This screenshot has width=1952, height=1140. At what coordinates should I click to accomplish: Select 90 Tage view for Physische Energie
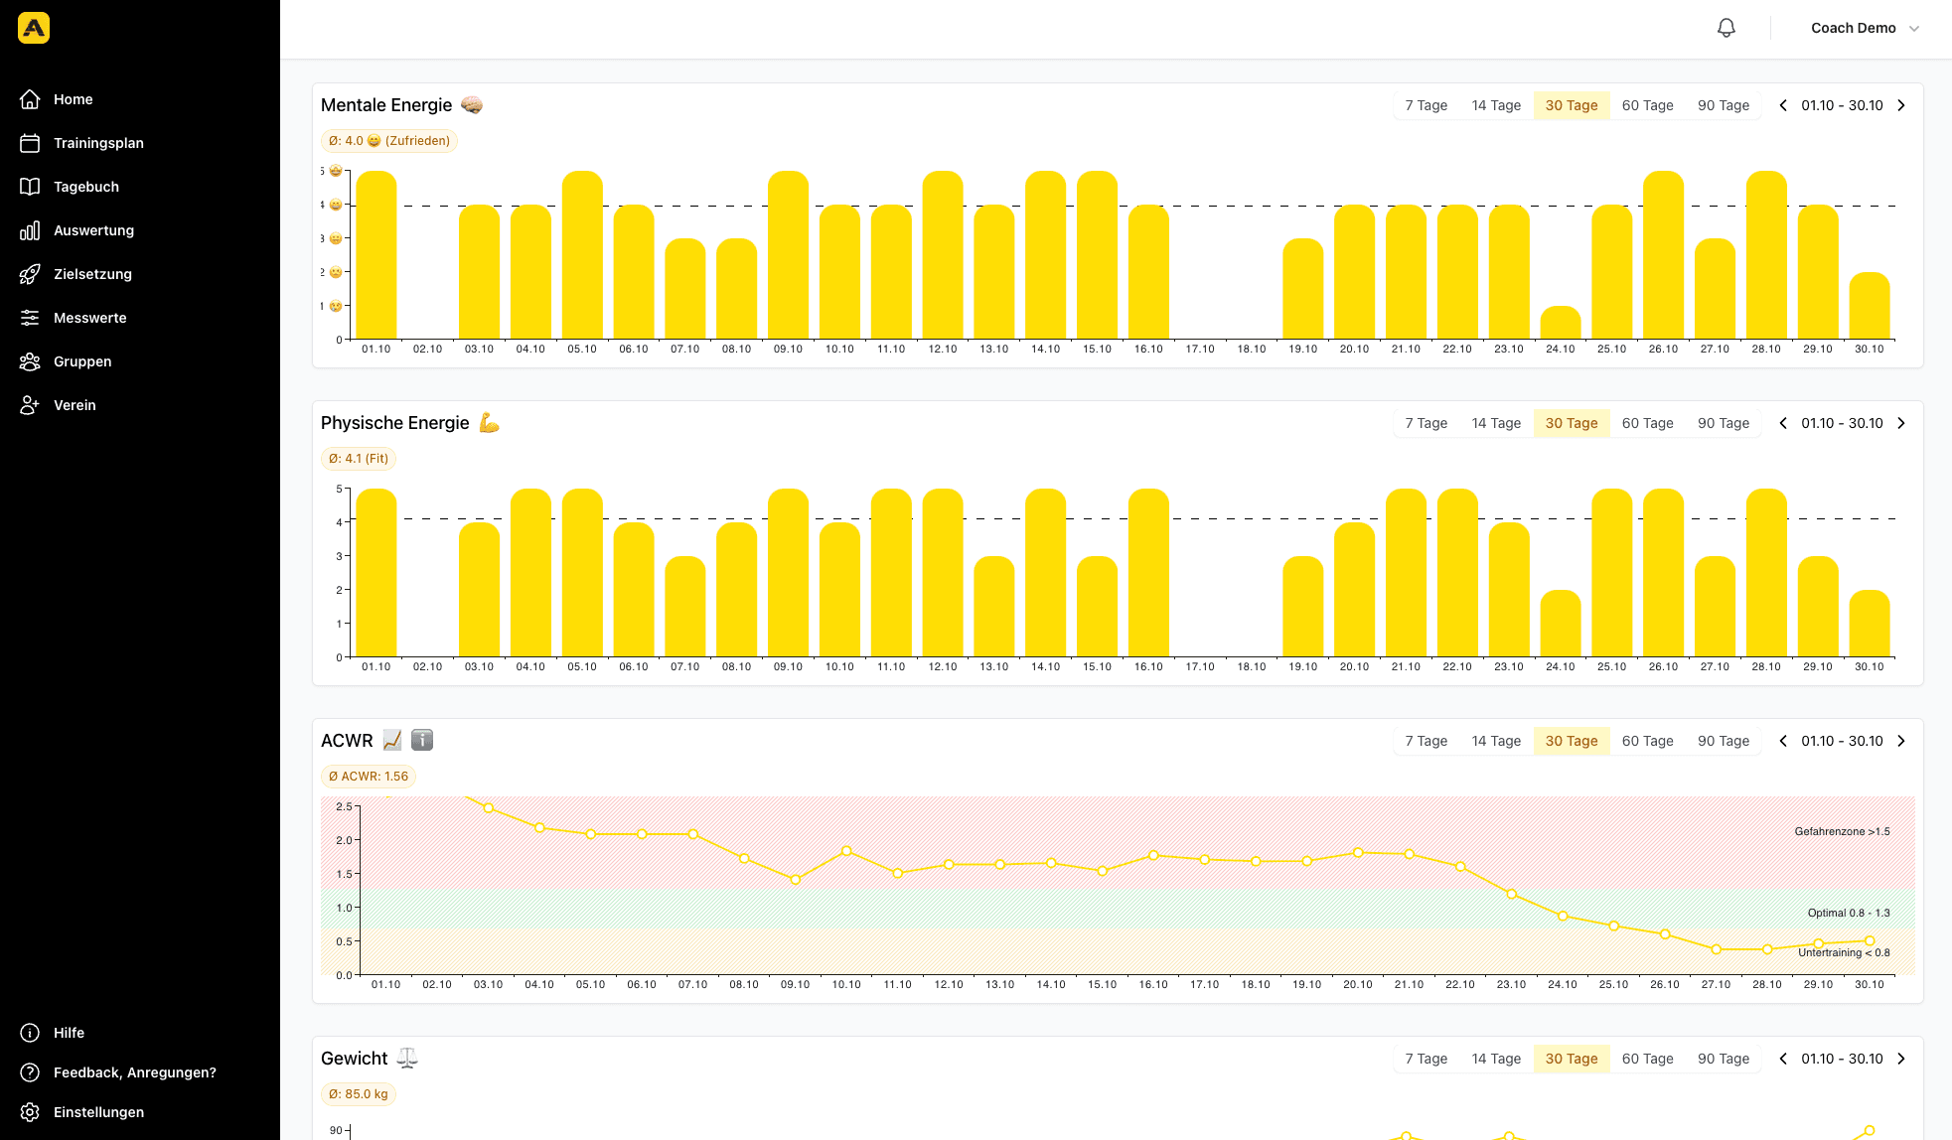click(1723, 423)
